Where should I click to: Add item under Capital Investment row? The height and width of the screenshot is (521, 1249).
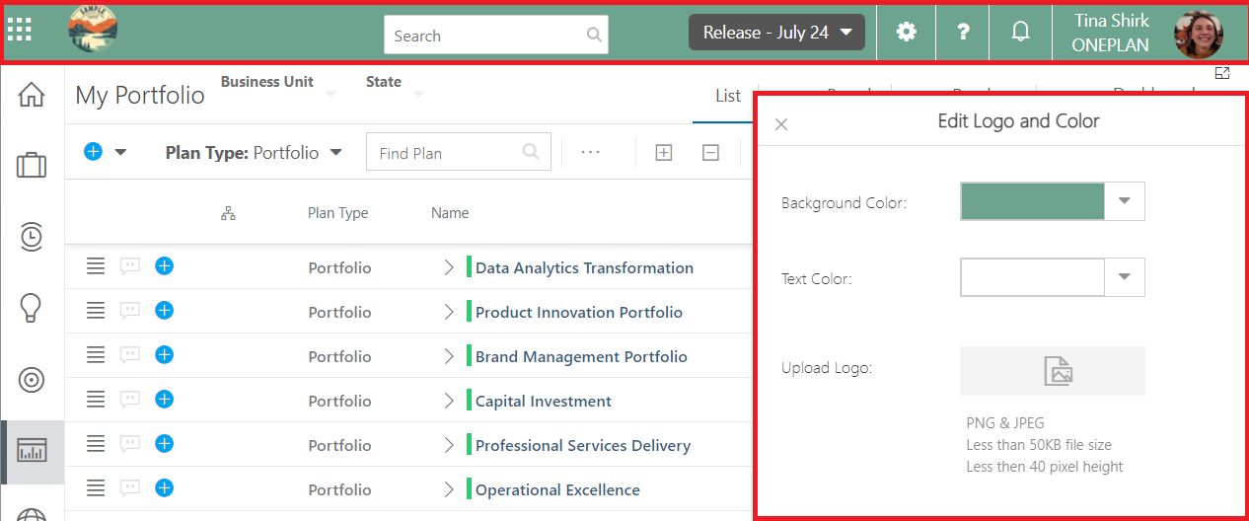pos(165,399)
